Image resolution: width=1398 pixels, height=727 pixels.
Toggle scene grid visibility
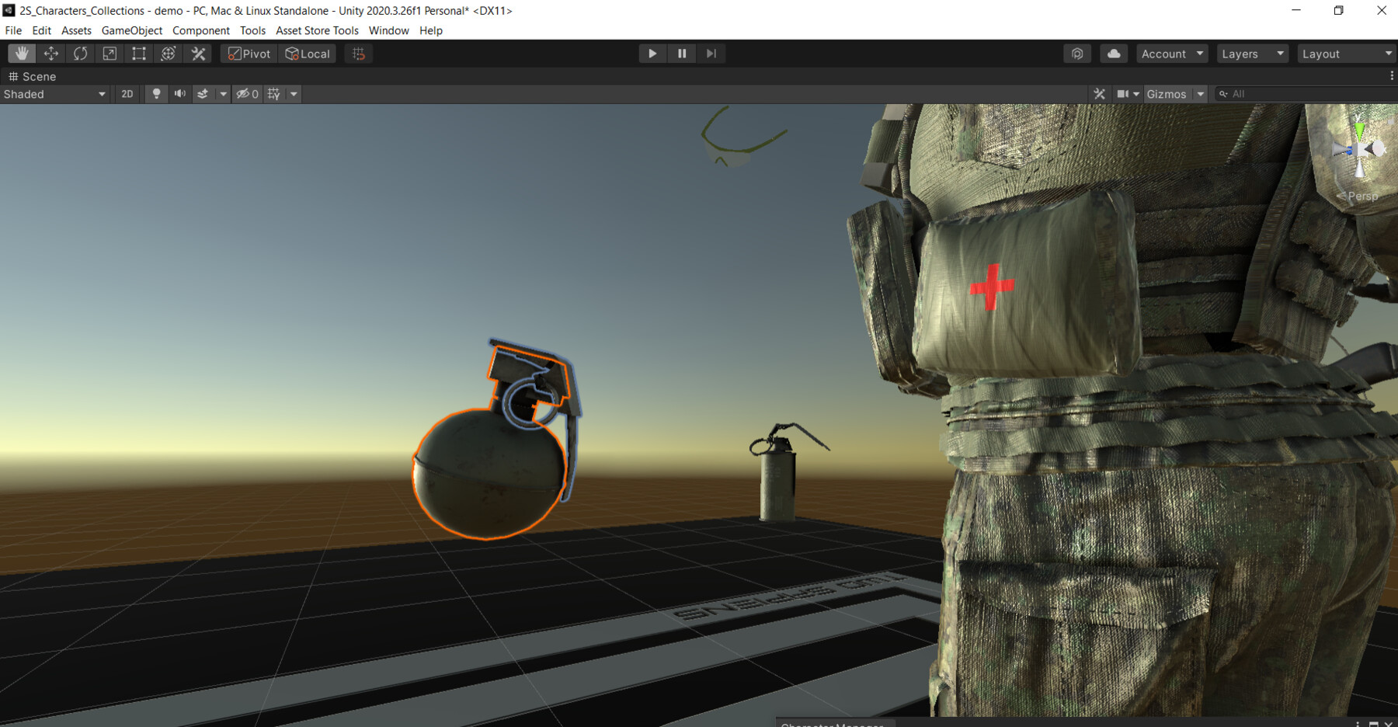[x=274, y=94]
